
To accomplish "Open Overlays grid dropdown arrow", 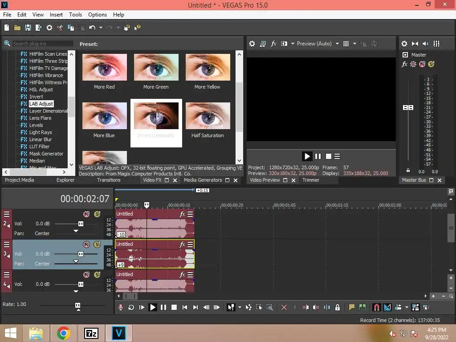I will [354, 44].
